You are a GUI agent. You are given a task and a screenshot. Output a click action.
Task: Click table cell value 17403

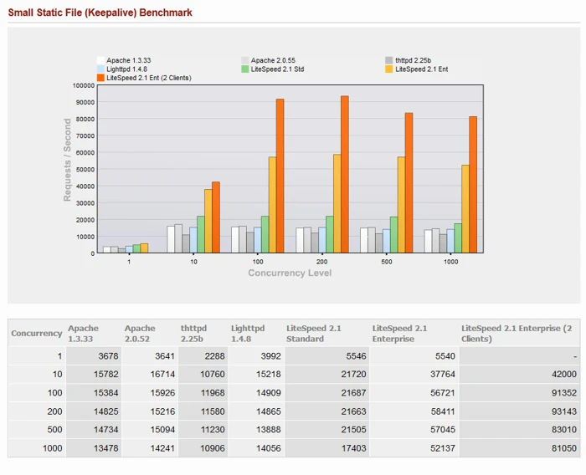(x=353, y=447)
